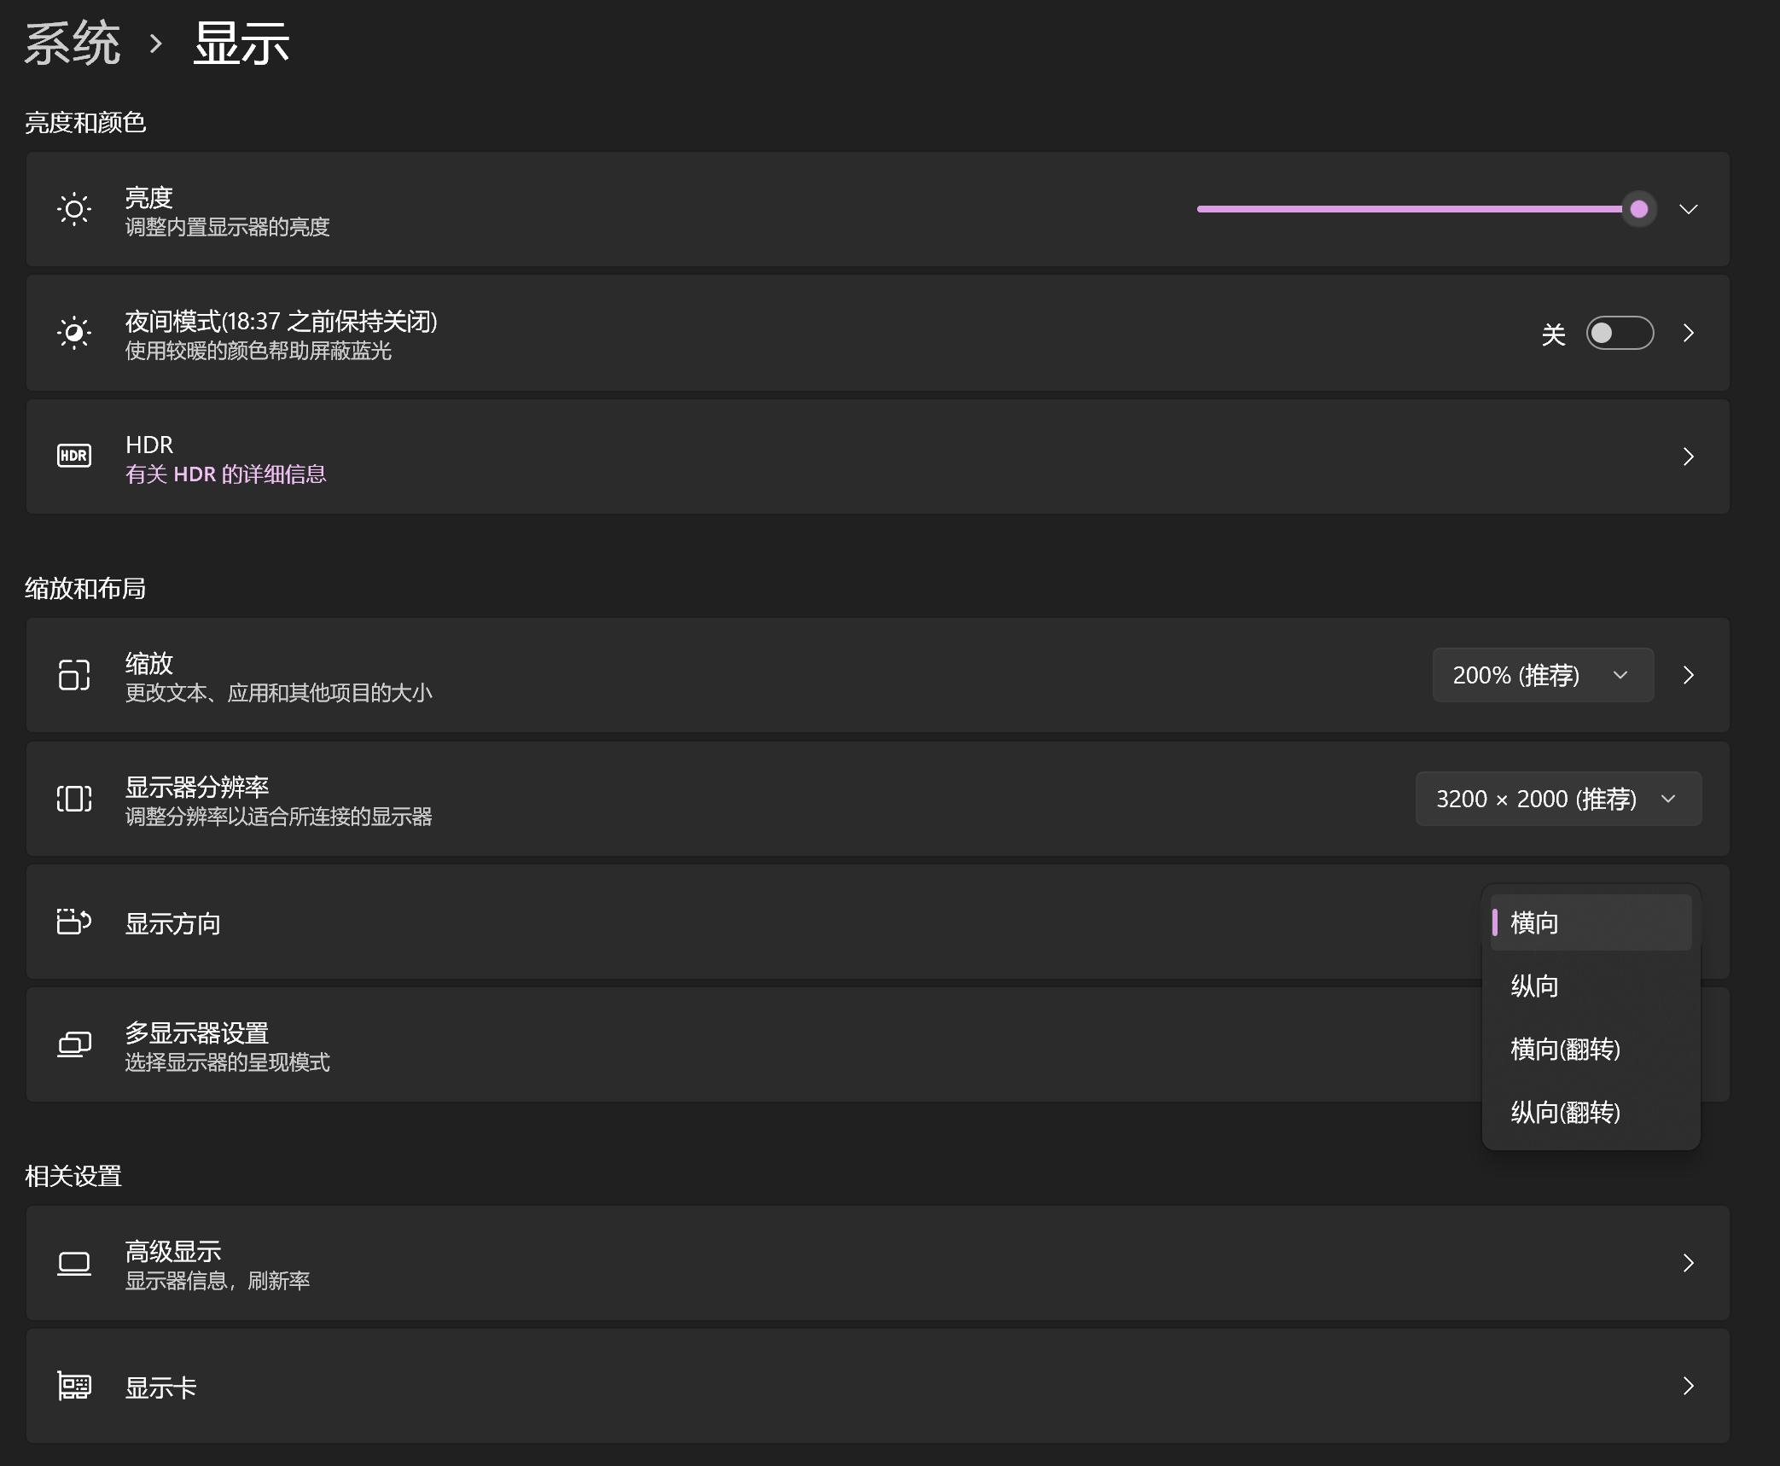Click the 缩放 scaling icon
Viewport: 1780px width, 1466px height.
click(74, 675)
